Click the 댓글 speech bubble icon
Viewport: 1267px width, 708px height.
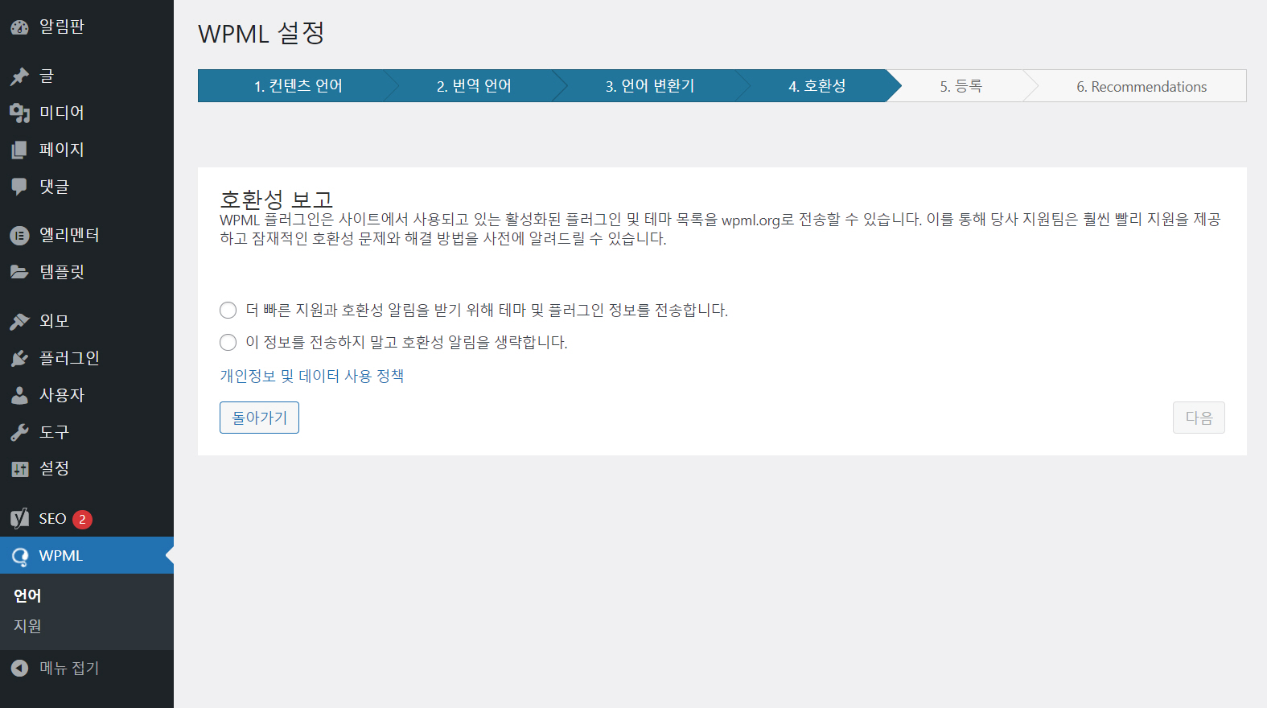coord(20,187)
